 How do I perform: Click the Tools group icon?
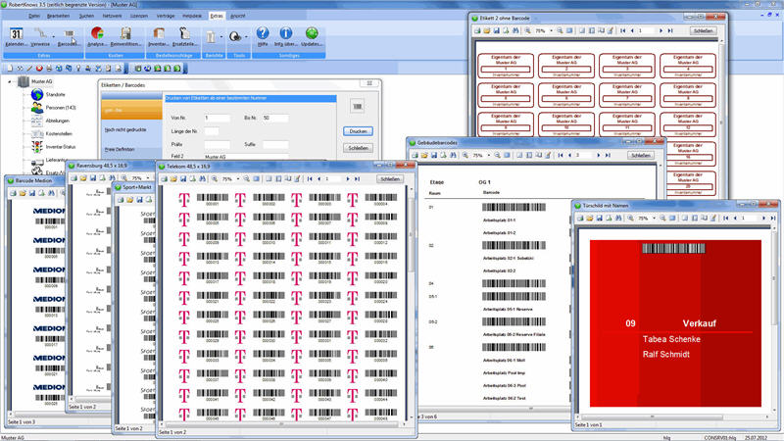[x=234, y=36]
